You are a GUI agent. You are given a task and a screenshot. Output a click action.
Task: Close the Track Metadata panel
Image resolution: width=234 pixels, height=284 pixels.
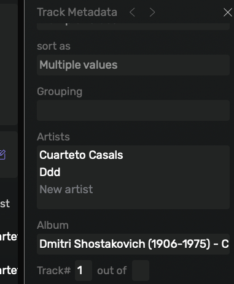coord(228,12)
